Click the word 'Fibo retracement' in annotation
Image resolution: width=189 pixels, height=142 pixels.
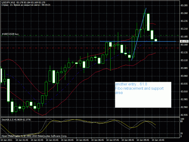point(129,88)
